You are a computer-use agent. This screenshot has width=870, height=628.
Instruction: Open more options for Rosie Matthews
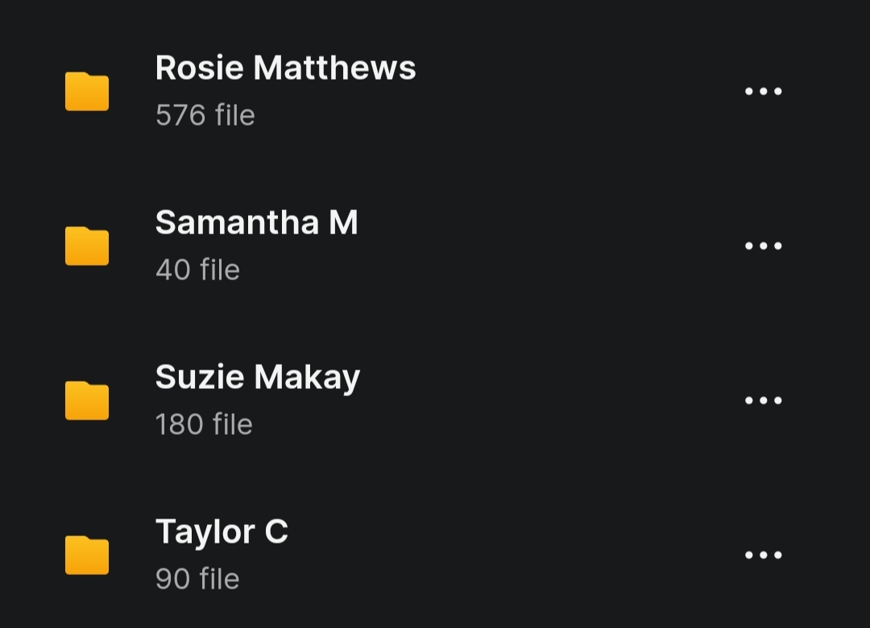click(763, 91)
